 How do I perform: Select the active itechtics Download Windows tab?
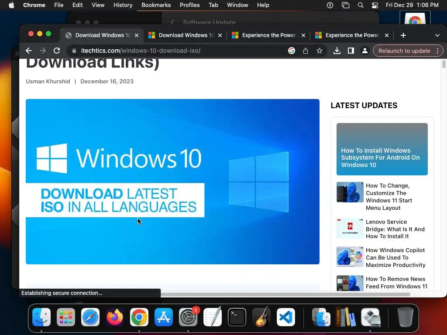[102, 35]
